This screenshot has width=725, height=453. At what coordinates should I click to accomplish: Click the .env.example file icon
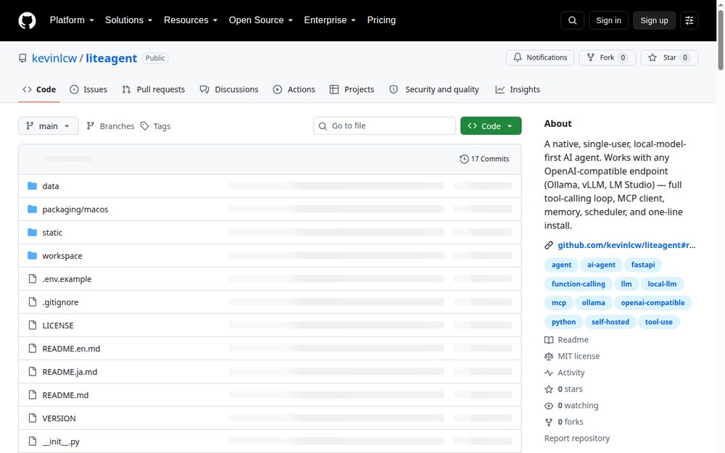pos(33,279)
